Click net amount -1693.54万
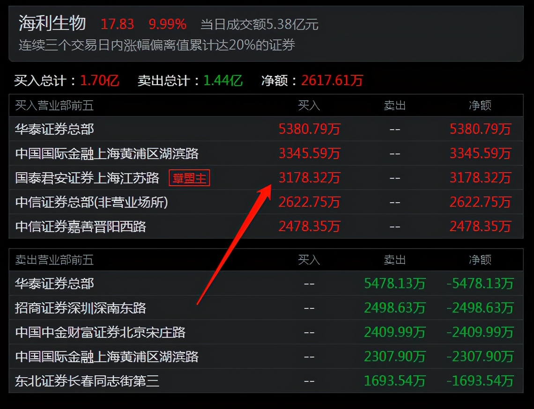Viewport: 534px width, 409px height. click(x=480, y=381)
